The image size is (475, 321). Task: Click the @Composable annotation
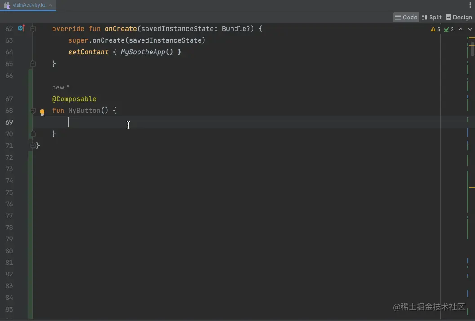point(74,99)
